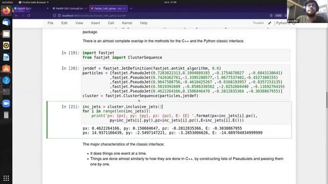Click the page vertical scrollbar
328x184 pixels.
327,100
